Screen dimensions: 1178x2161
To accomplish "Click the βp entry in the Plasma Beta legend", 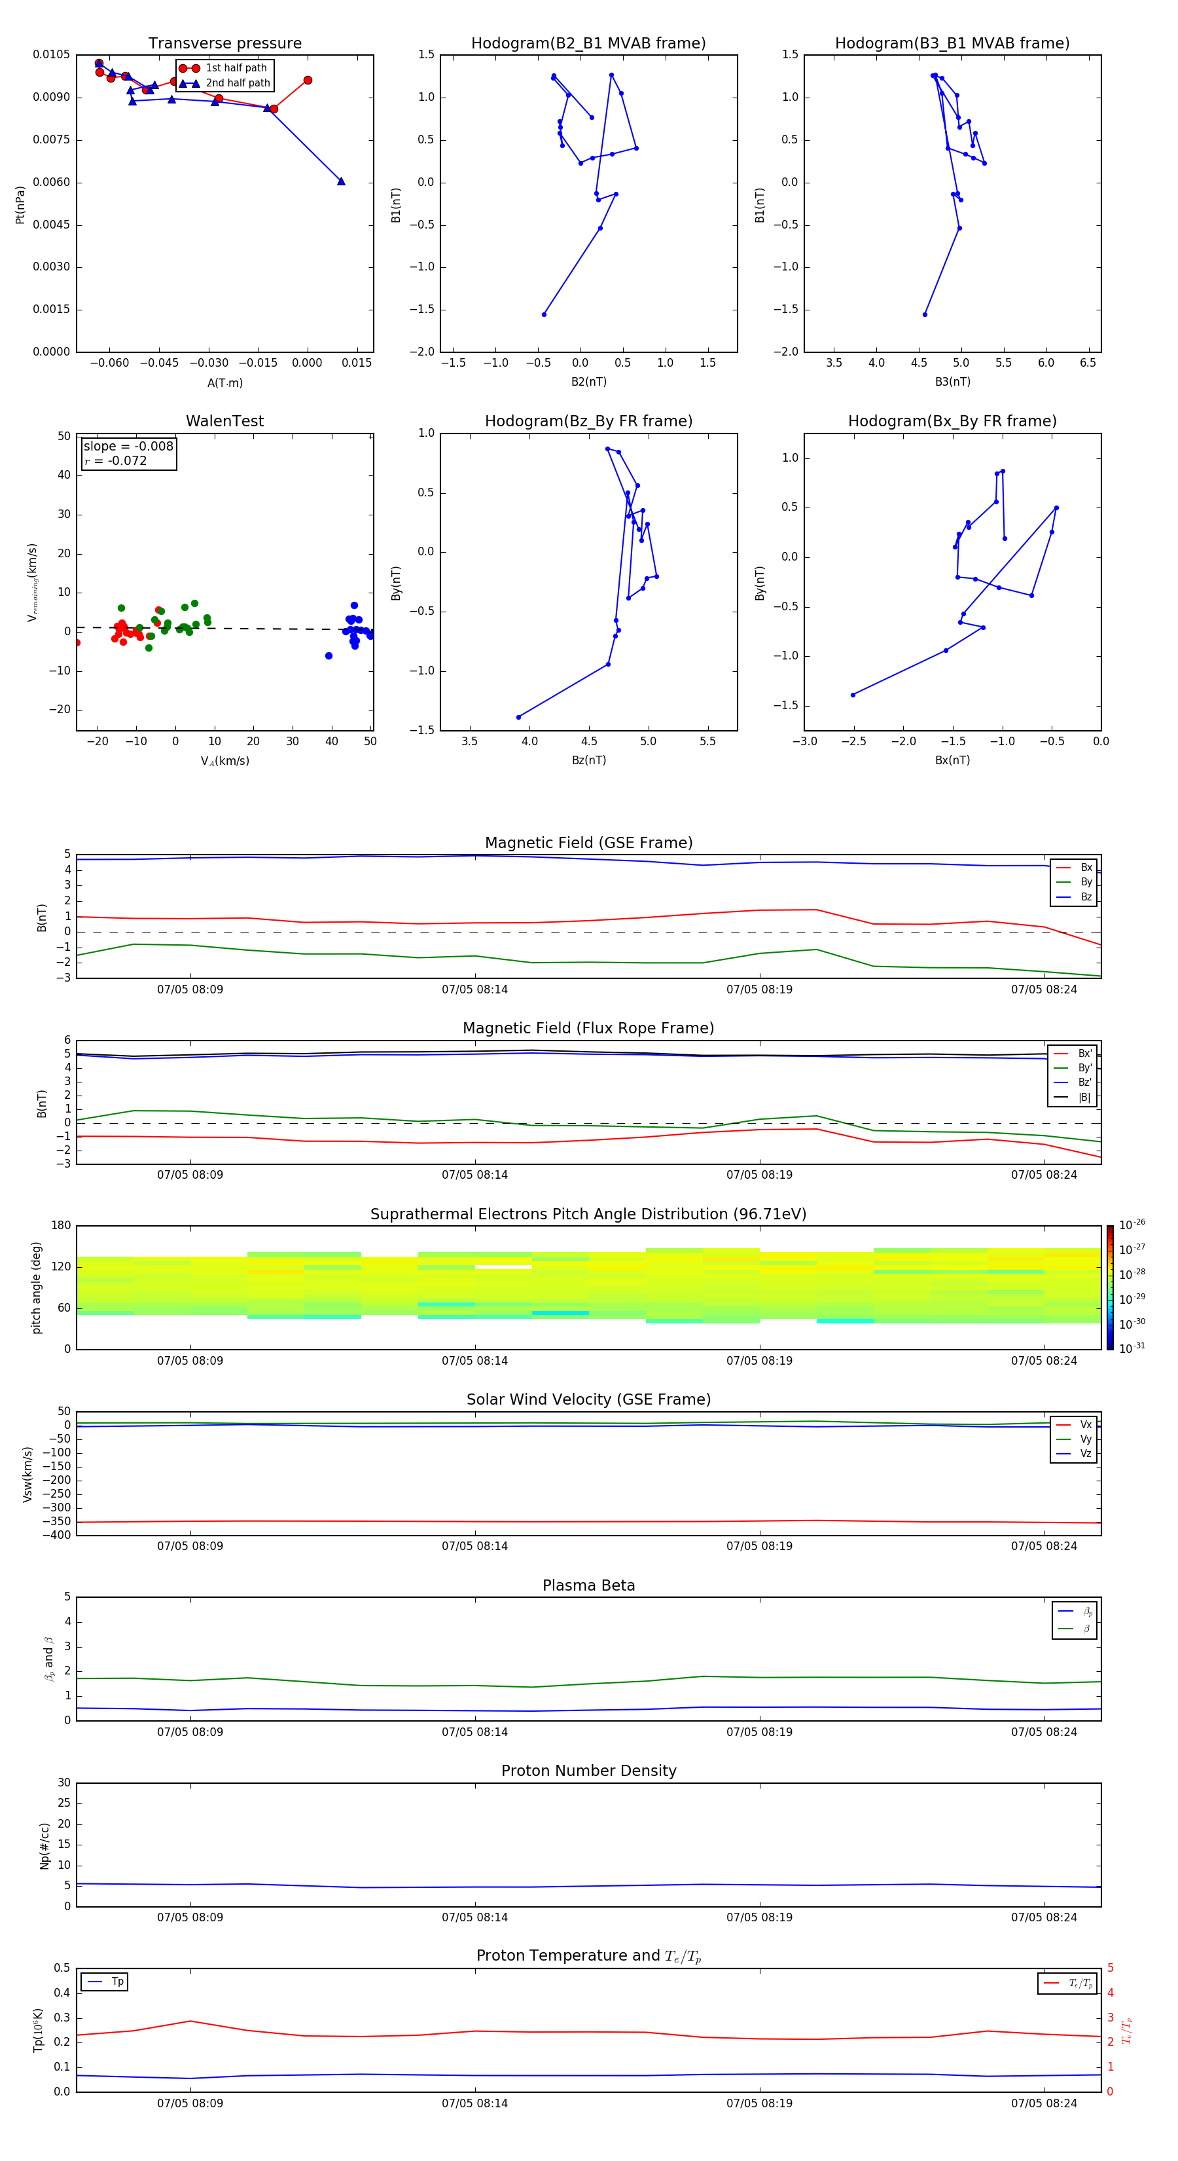I will (x=1075, y=1612).
